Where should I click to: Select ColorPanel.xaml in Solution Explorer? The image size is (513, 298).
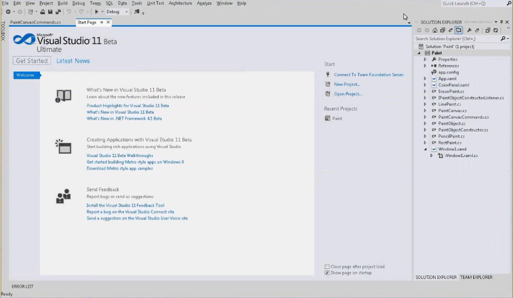click(x=453, y=85)
